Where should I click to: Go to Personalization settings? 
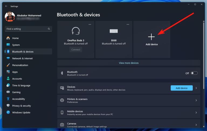[28, 65]
